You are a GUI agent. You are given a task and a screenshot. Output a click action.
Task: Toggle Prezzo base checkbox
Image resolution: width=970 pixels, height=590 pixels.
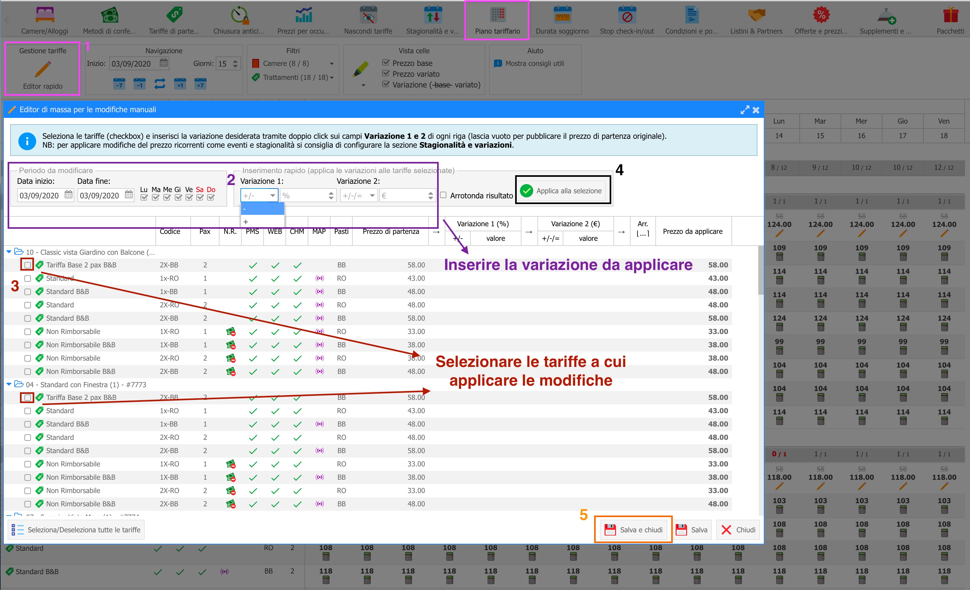tap(386, 63)
